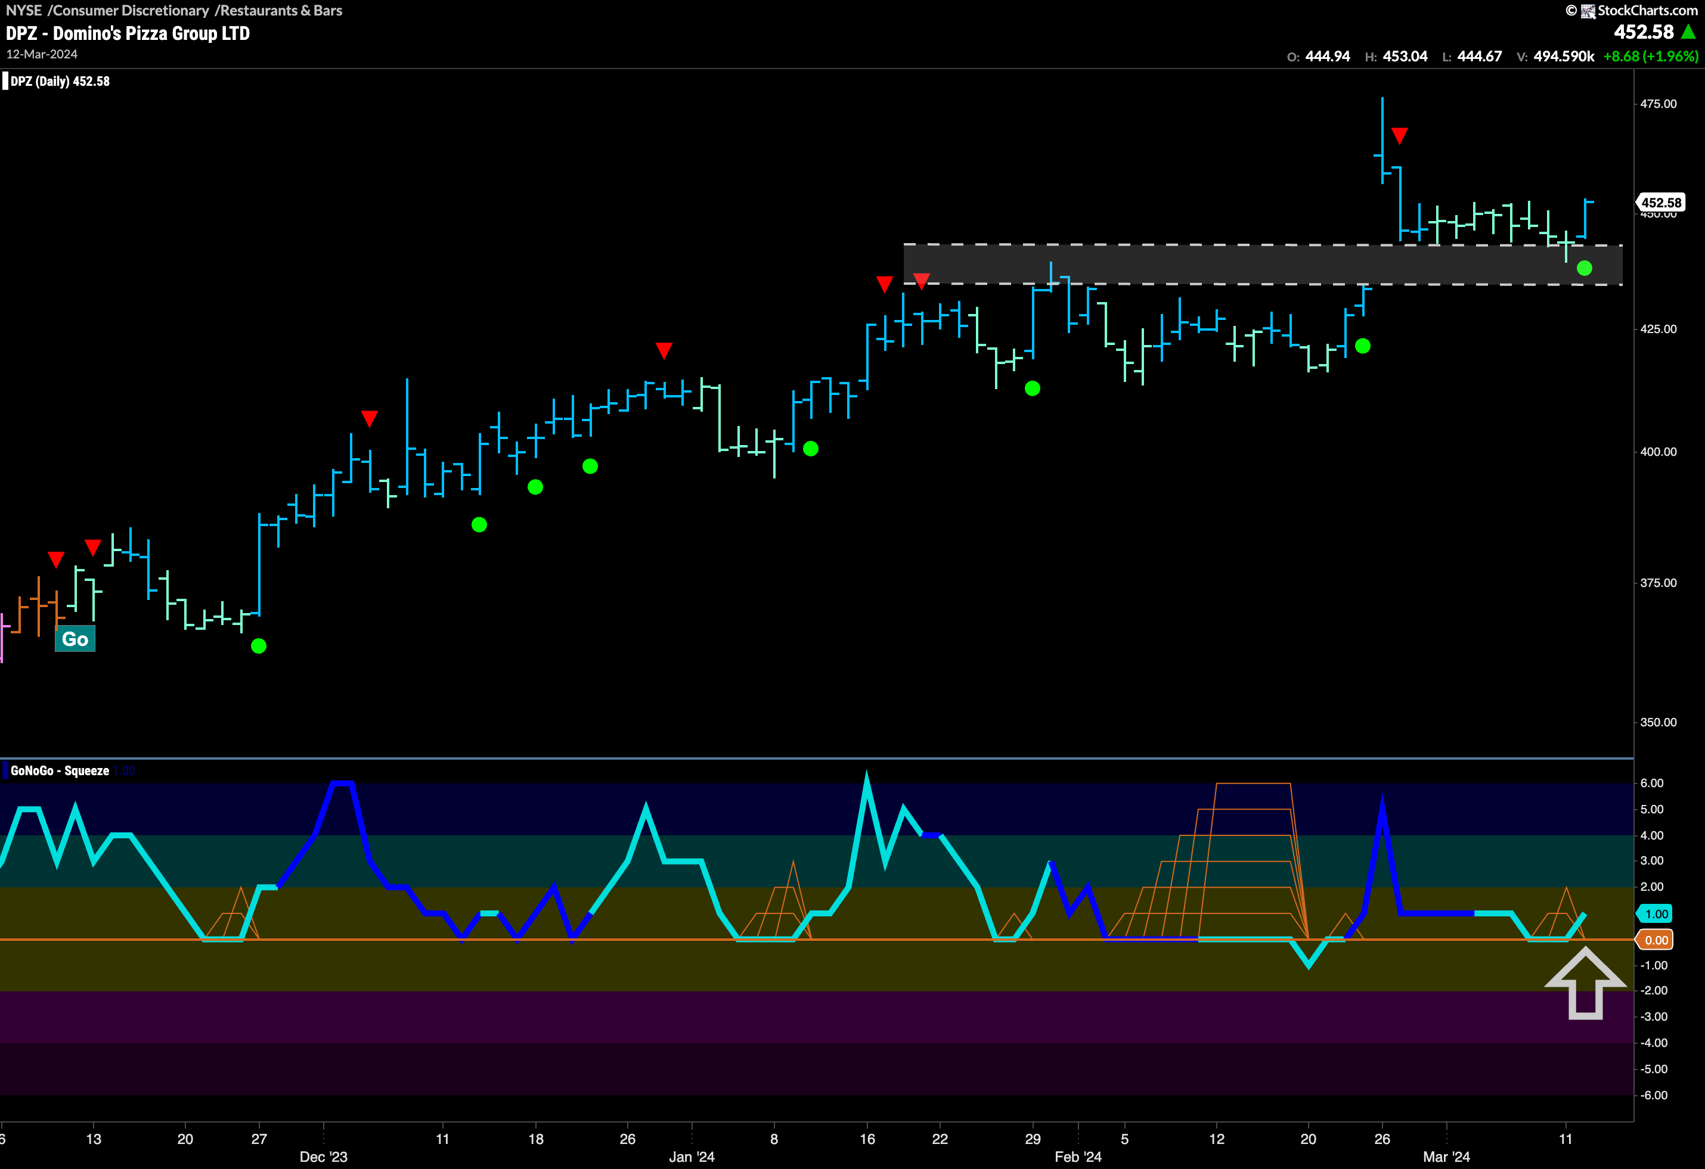Click the green circle near the Jan 10 bar

[x=810, y=448]
